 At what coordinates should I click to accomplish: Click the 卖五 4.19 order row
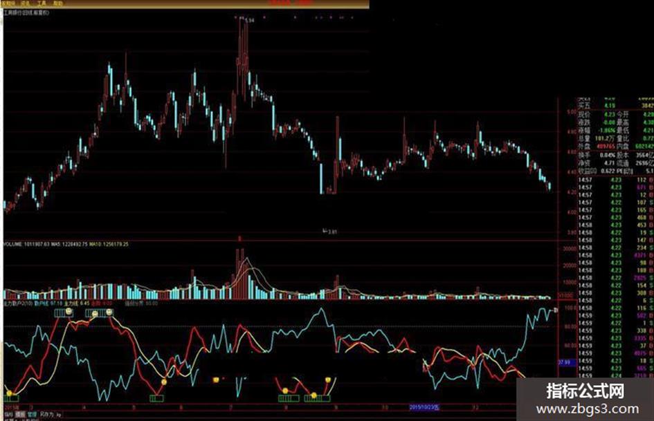tap(616, 106)
